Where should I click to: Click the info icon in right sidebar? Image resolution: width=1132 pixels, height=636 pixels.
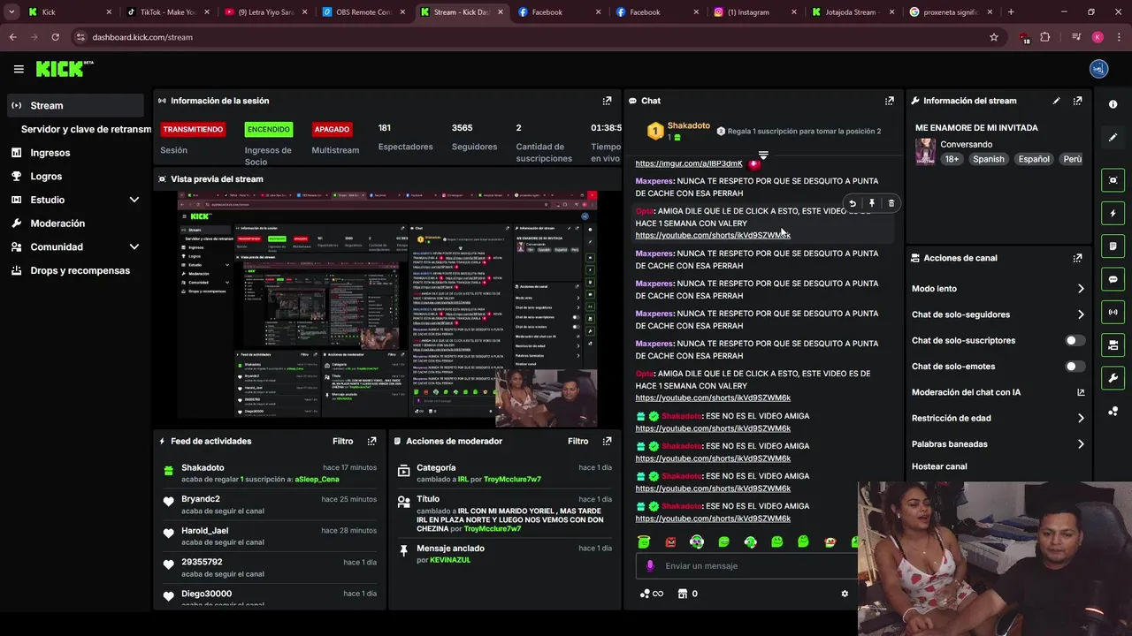[1113, 104]
